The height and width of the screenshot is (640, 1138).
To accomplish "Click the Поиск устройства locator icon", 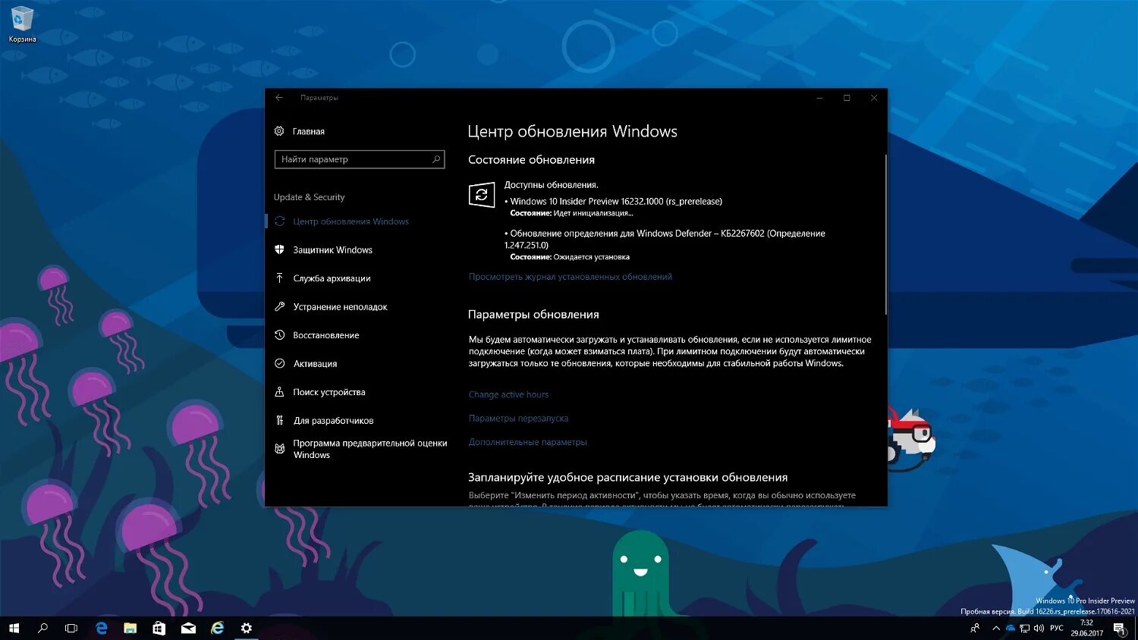I will click(279, 392).
